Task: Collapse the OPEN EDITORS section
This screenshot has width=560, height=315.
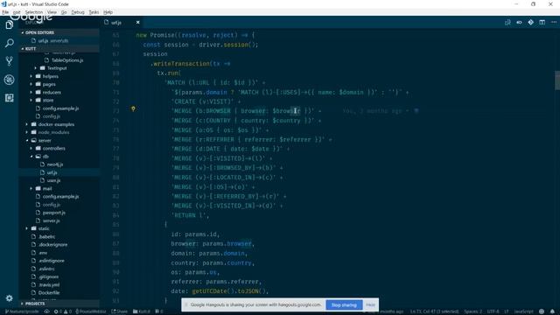Action: (x=59, y=32)
